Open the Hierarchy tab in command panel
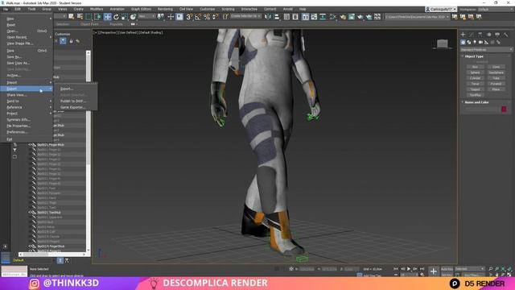515x290 pixels. coord(480,34)
